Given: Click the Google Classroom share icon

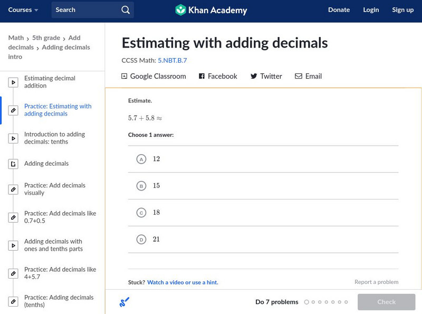Looking at the screenshot, I should 124,77.
